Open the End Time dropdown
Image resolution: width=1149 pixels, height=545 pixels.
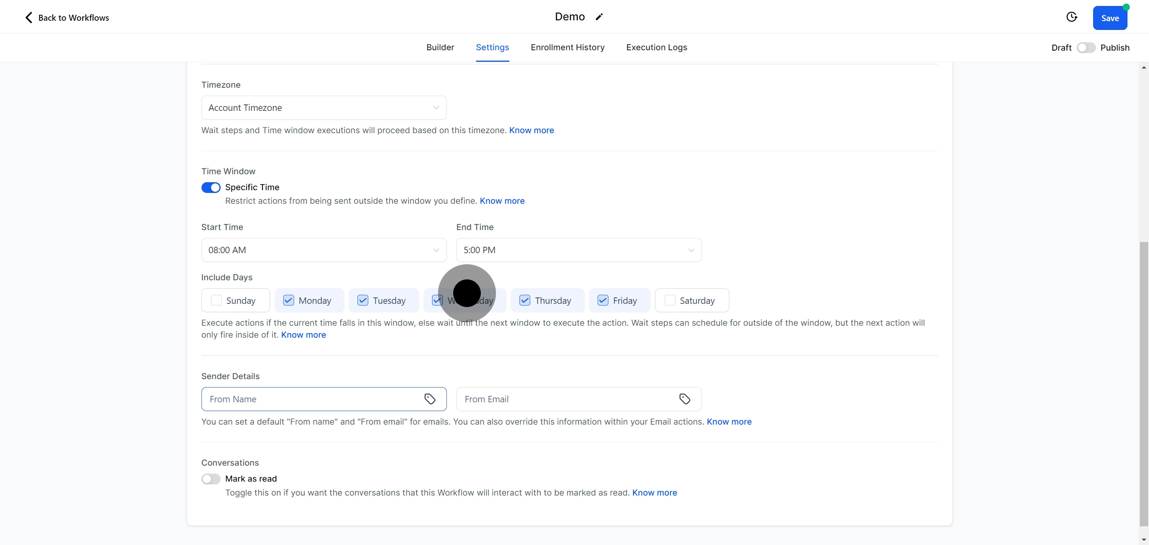click(x=578, y=250)
